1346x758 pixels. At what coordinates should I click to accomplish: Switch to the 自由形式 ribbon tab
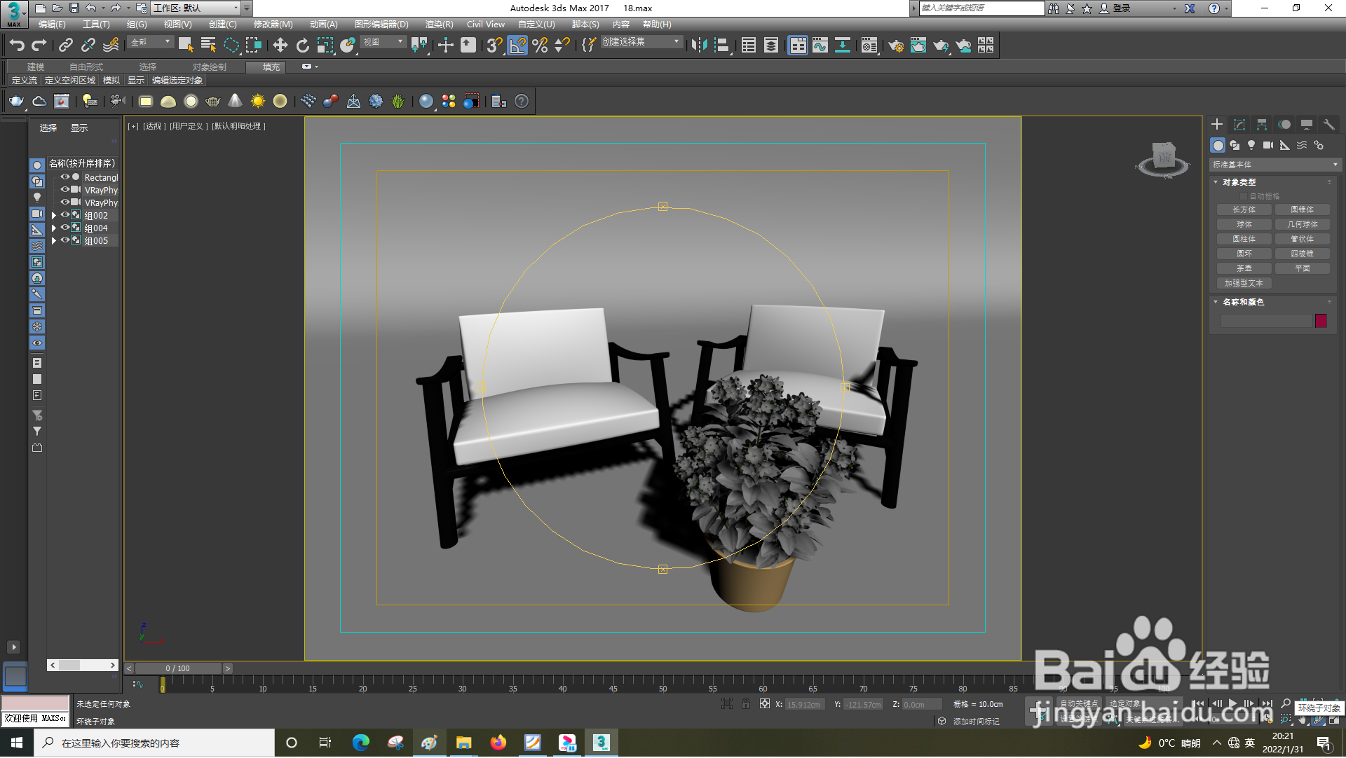point(86,67)
